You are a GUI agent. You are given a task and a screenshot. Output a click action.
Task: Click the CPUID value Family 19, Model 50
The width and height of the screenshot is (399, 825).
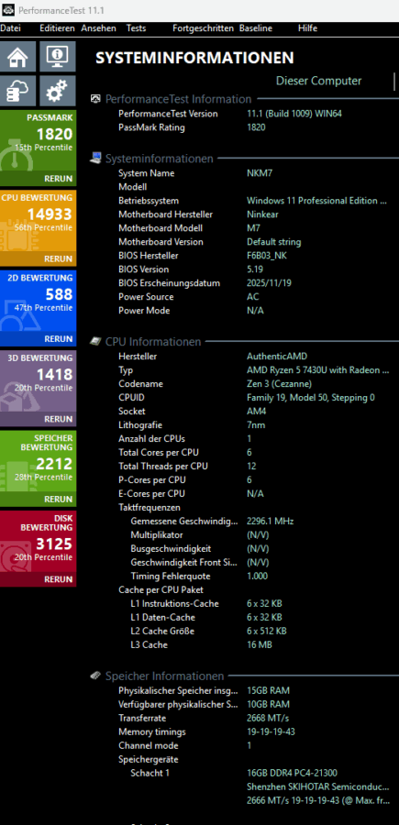[x=311, y=398]
